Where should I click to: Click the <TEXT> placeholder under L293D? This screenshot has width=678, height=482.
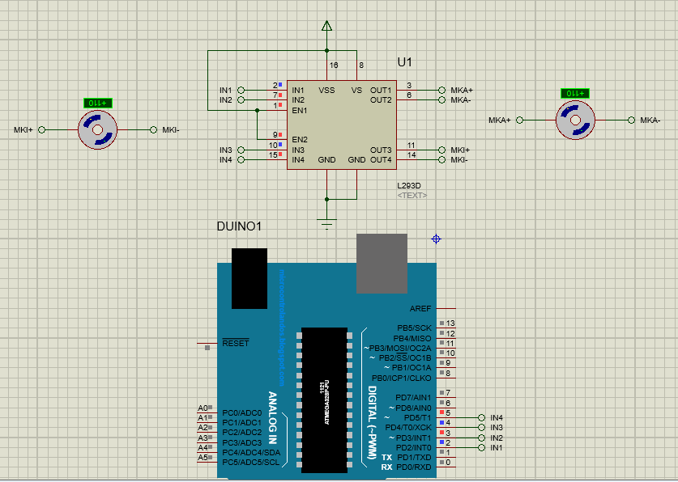(x=412, y=194)
